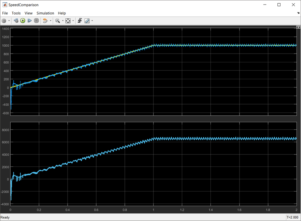Run the simulation with green play button

click(23, 21)
